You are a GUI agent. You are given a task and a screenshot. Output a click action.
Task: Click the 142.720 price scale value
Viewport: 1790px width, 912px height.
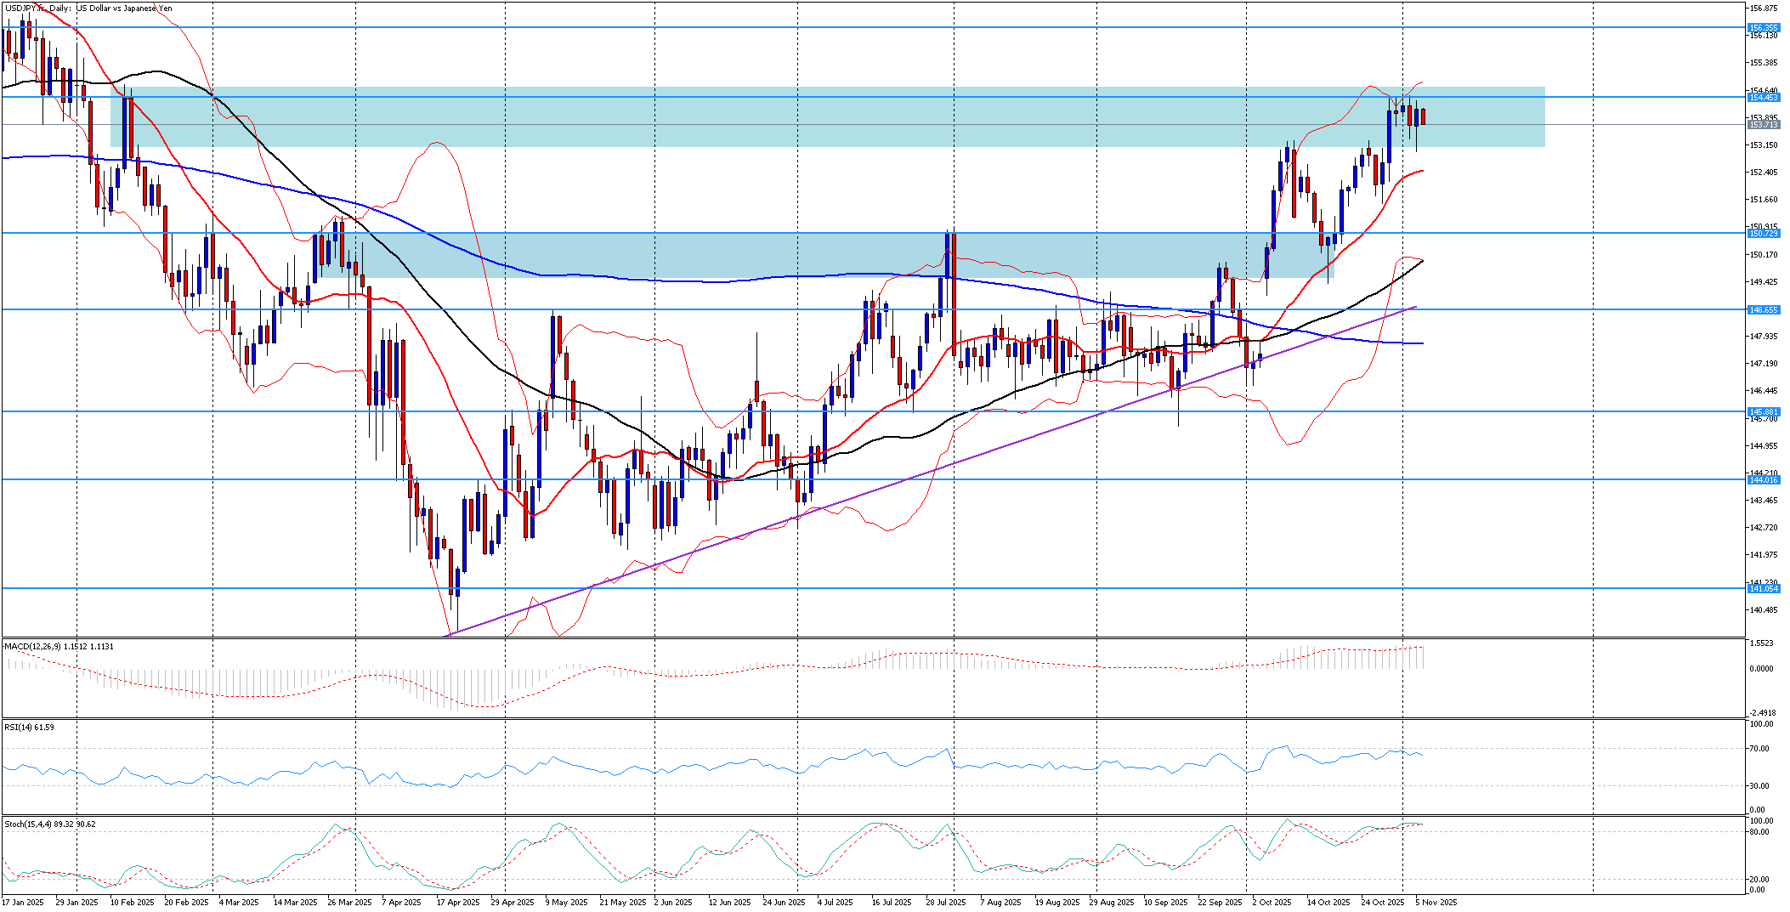1764,528
